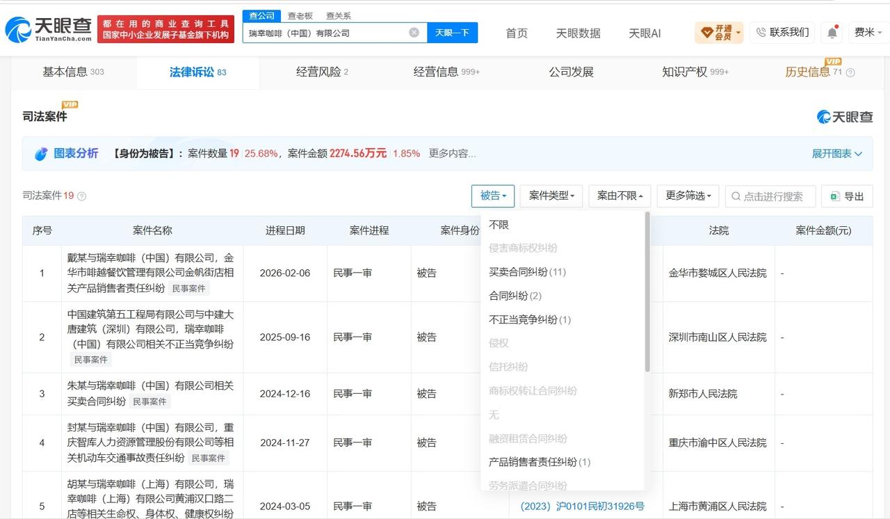Open the 经营风险 tab
This screenshot has width=890, height=519.
(322, 72)
